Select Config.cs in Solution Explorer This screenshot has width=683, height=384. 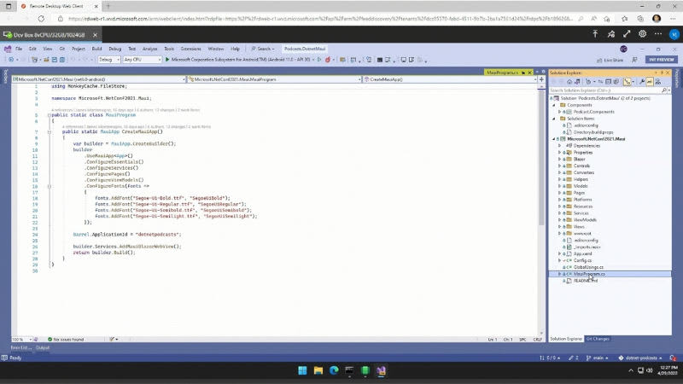coord(582,260)
